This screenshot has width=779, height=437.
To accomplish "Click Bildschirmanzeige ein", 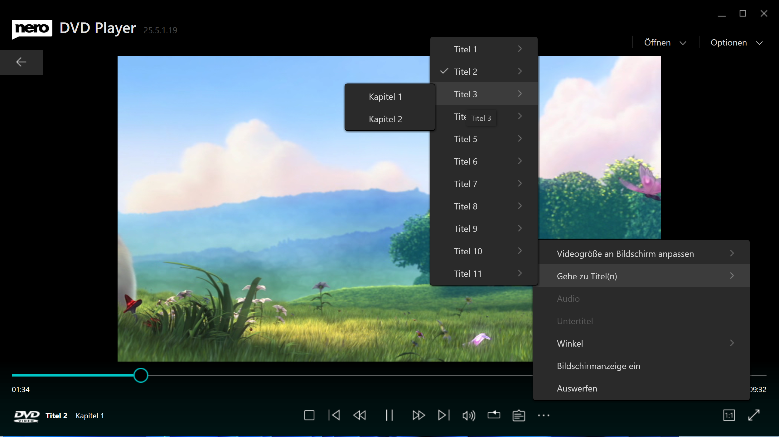I will pyautogui.click(x=598, y=366).
